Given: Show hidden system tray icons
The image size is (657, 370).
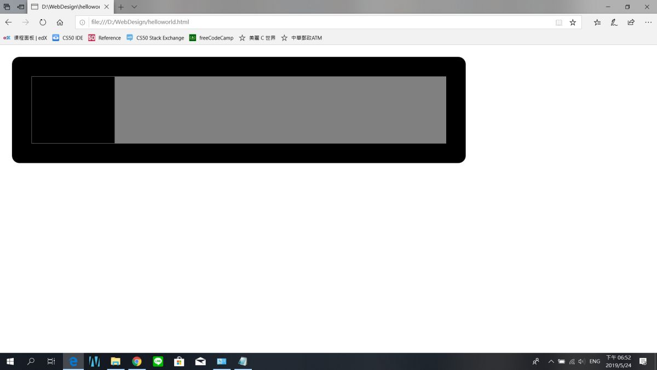Looking at the screenshot, I should click(551, 361).
